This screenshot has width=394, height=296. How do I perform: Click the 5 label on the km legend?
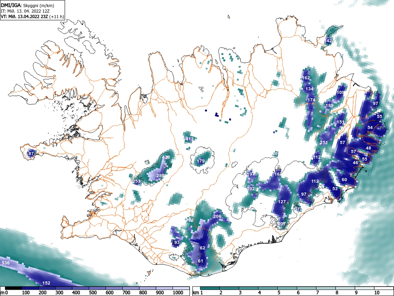coord(279,293)
